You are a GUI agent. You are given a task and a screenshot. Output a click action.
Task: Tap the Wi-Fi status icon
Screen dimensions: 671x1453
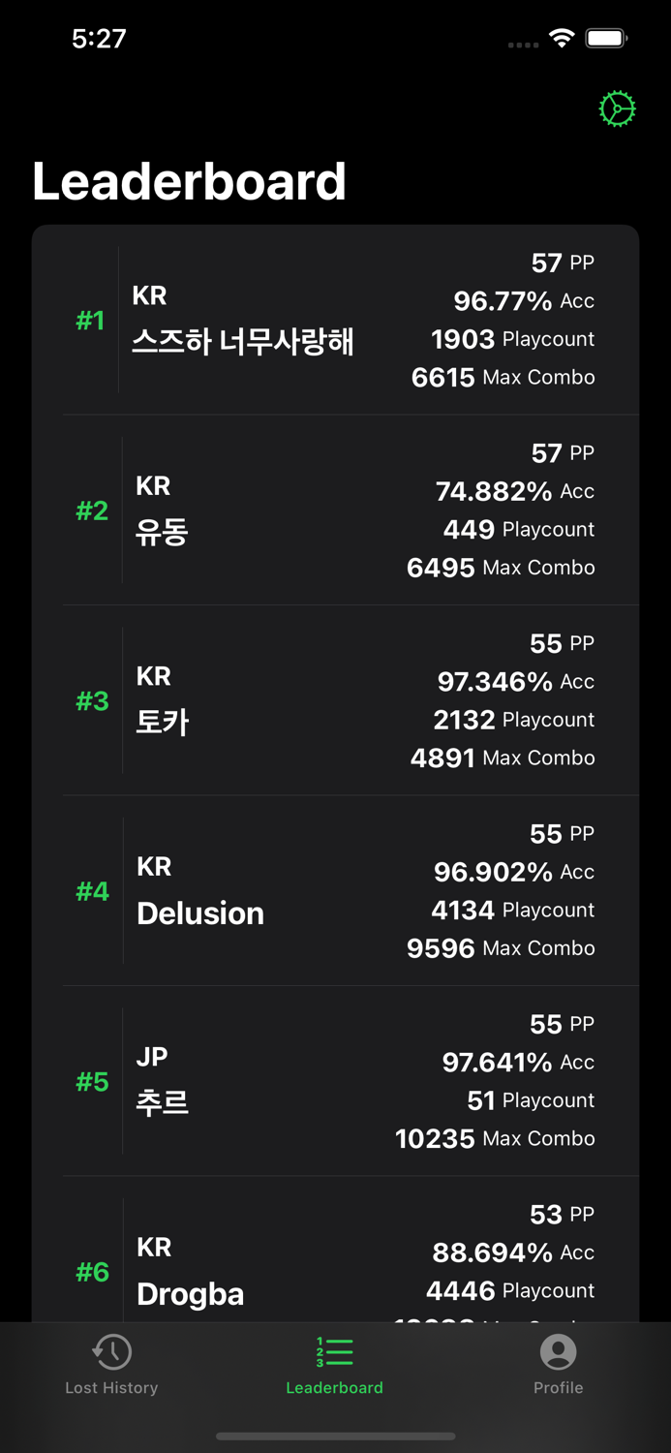click(562, 38)
